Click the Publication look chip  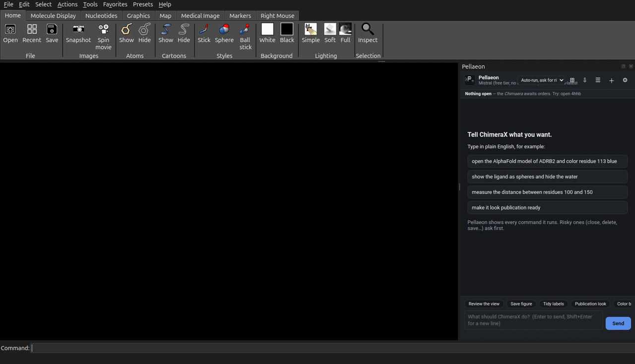click(590, 304)
